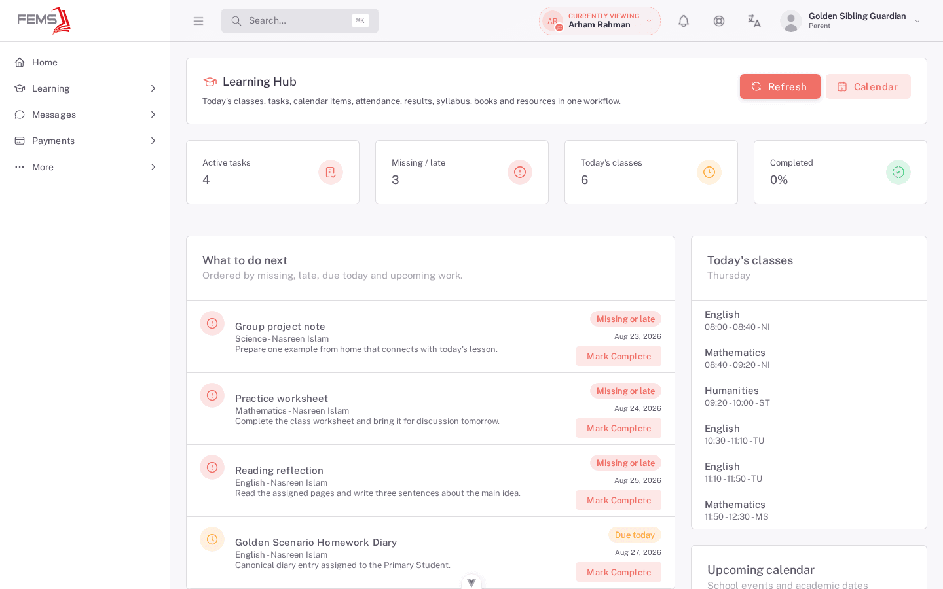The width and height of the screenshot is (943, 589).
Task: Click the user avatar icon
Action: (791, 21)
